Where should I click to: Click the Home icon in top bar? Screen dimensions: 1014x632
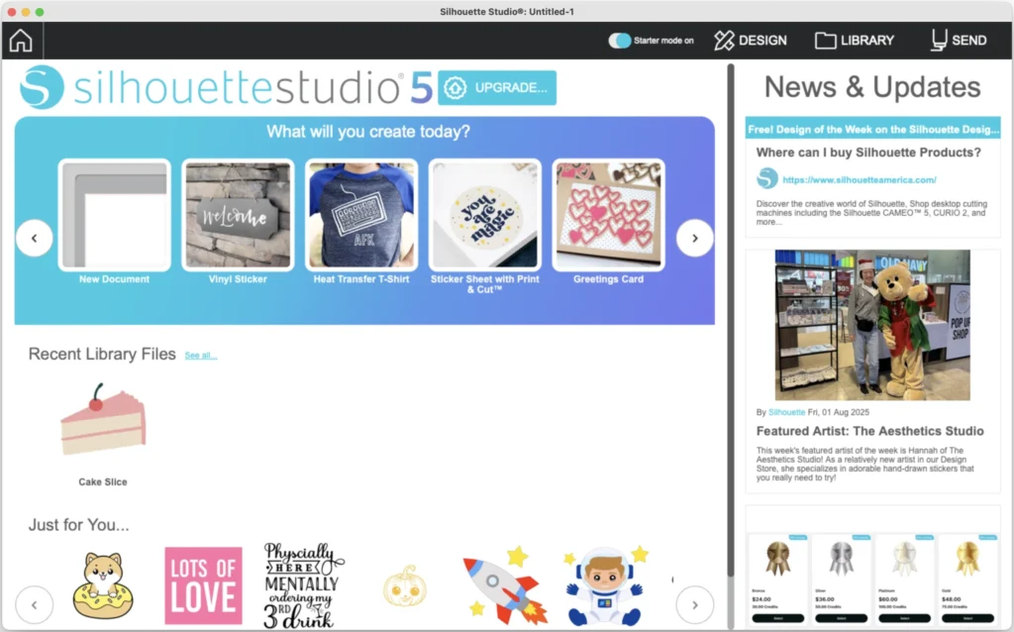point(21,41)
